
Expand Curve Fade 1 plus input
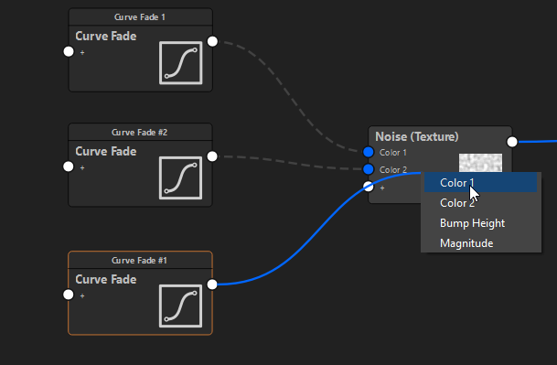coord(82,52)
